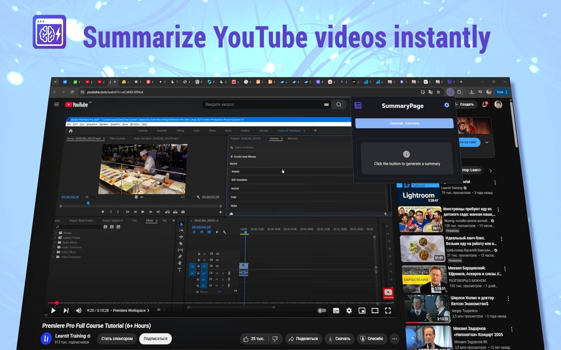Play the video with the play button
This screenshot has width=561, height=350.
[53, 311]
